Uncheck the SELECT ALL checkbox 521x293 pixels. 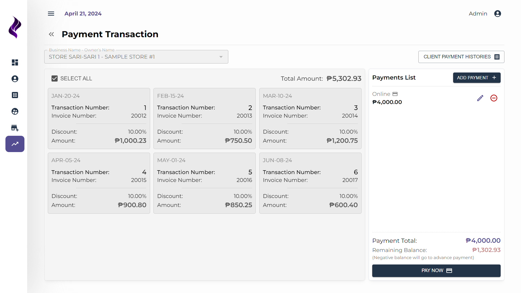coord(55,78)
